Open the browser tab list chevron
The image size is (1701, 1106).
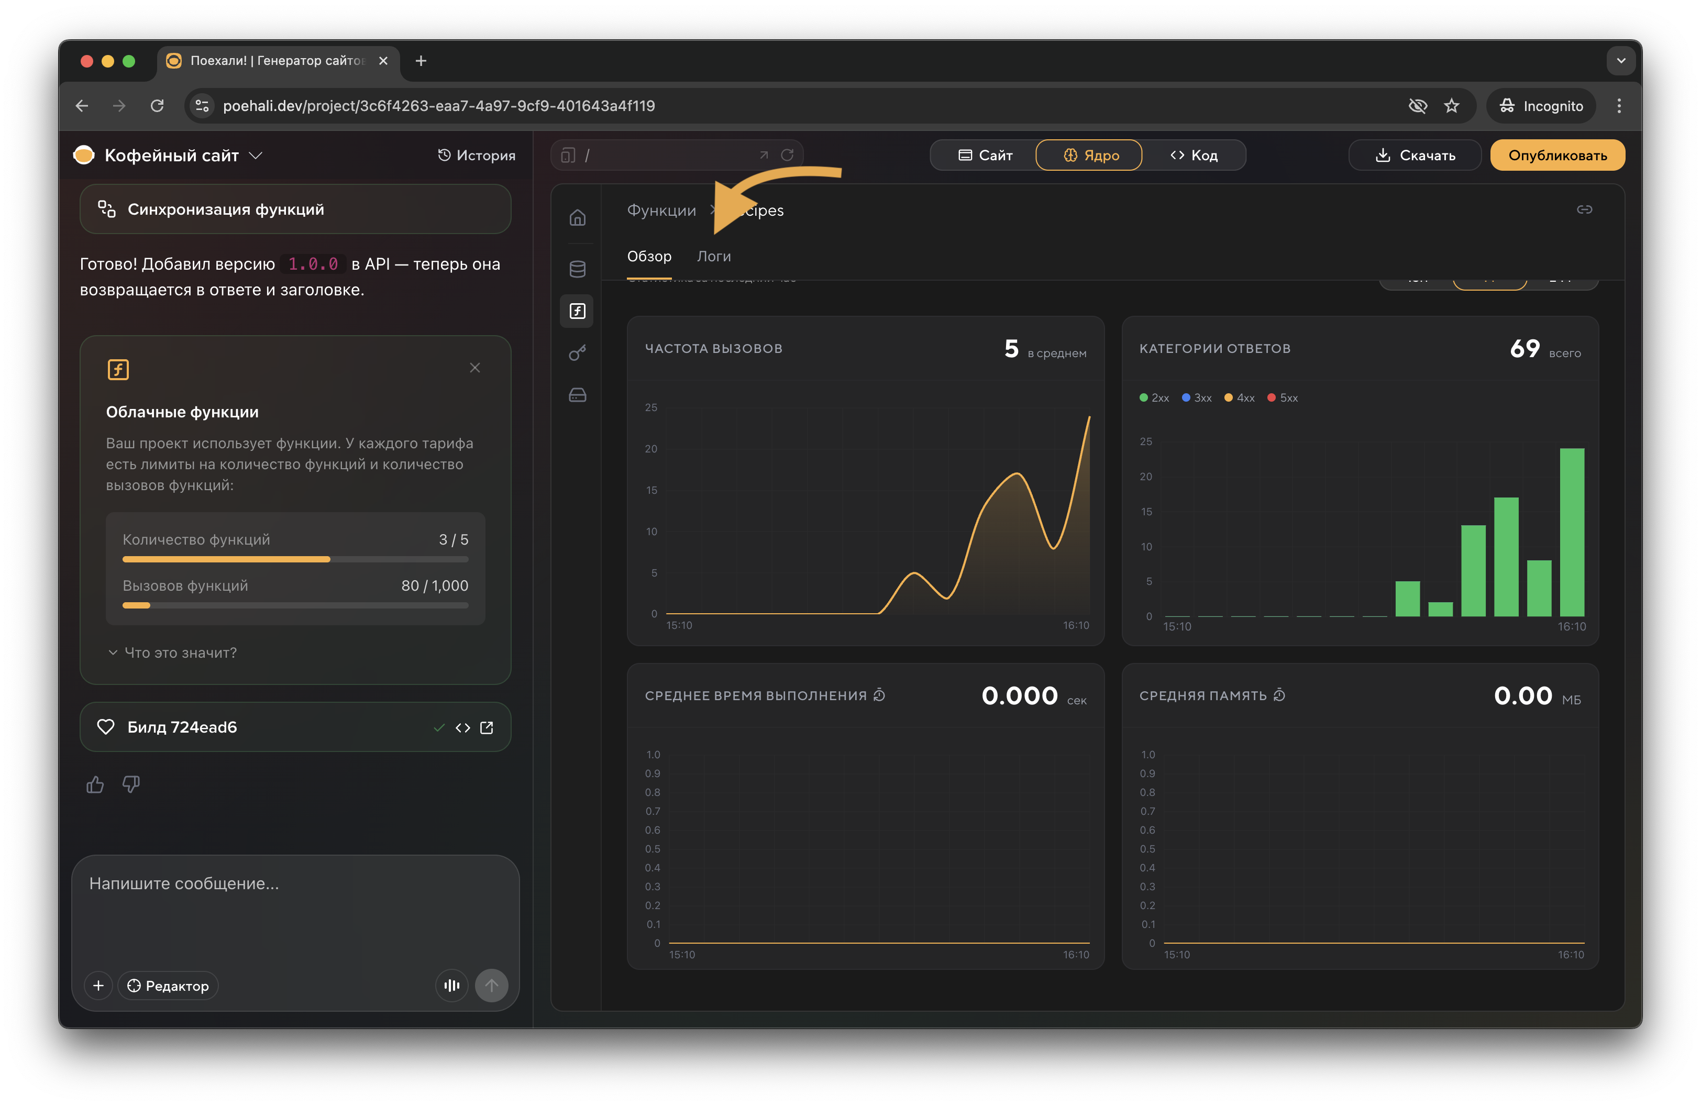(1621, 61)
